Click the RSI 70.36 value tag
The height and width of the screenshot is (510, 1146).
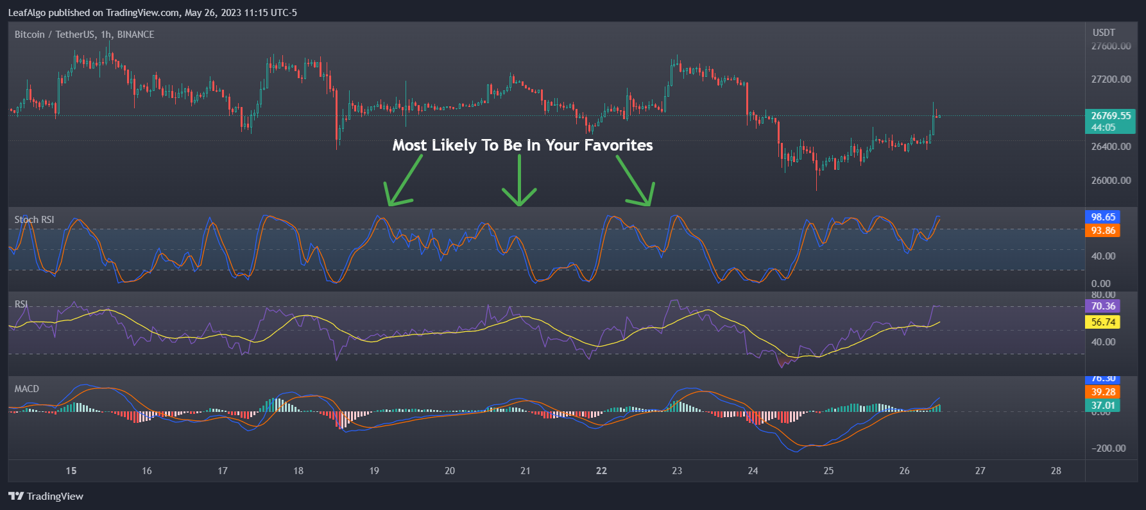click(x=1102, y=306)
